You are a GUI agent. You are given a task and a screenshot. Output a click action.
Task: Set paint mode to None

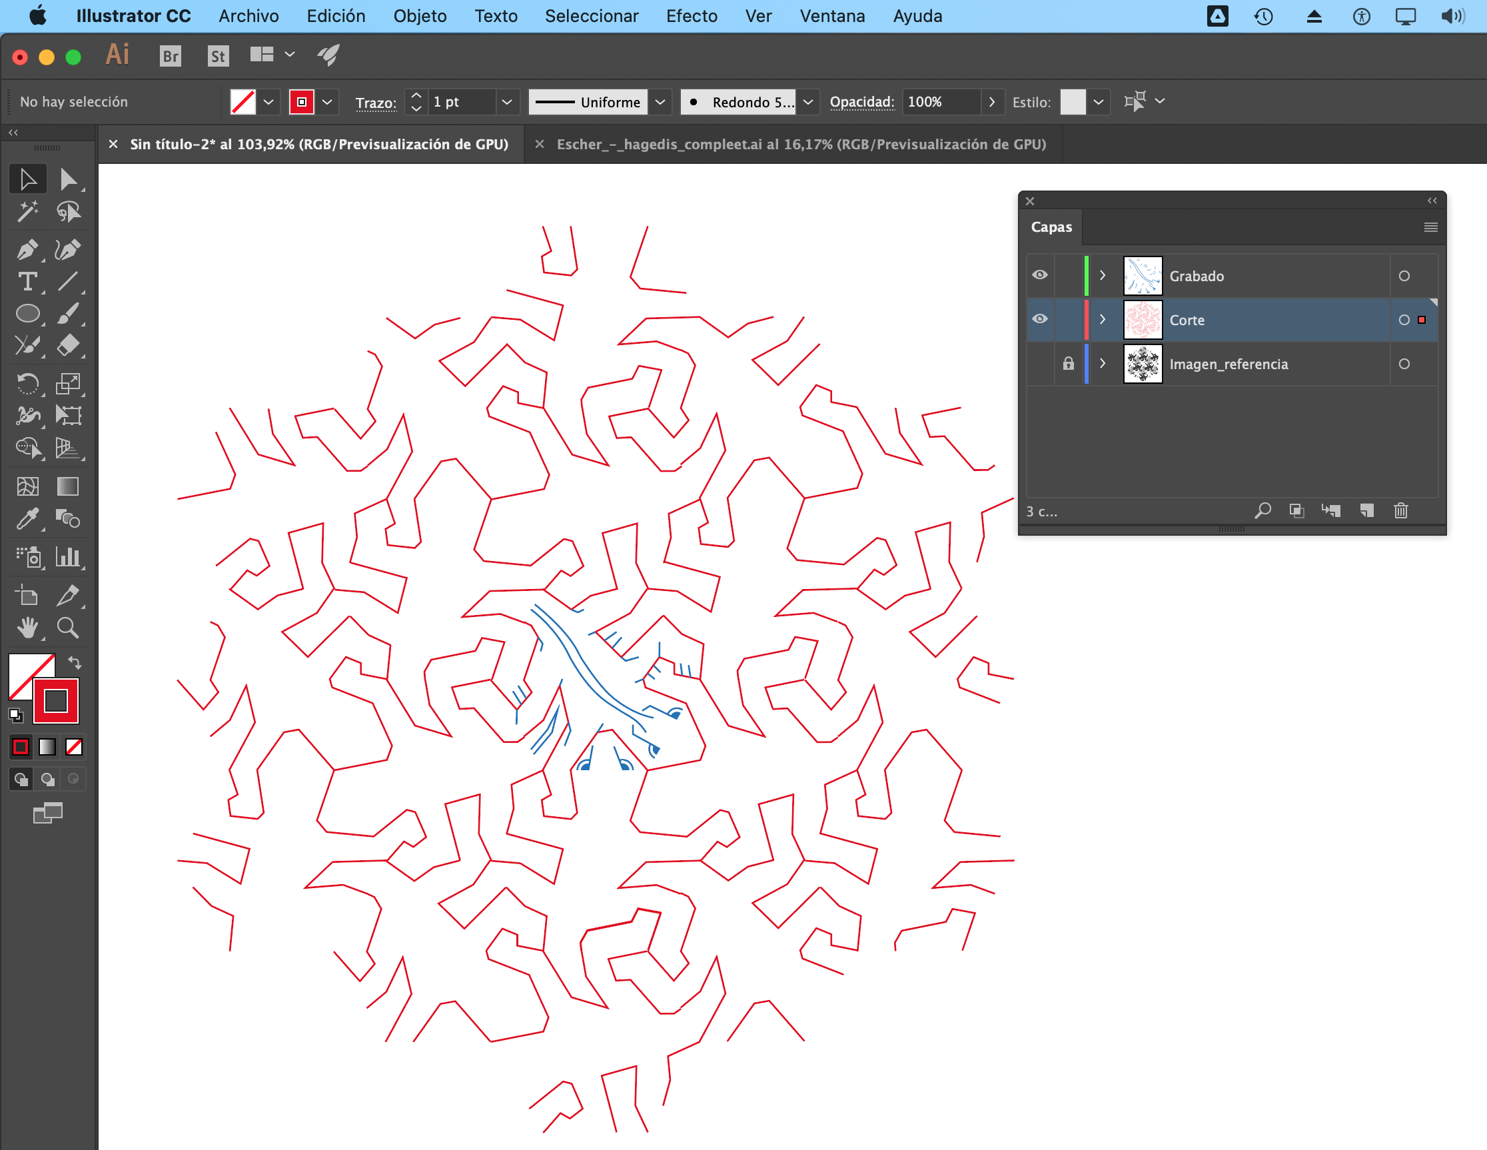[74, 747]
